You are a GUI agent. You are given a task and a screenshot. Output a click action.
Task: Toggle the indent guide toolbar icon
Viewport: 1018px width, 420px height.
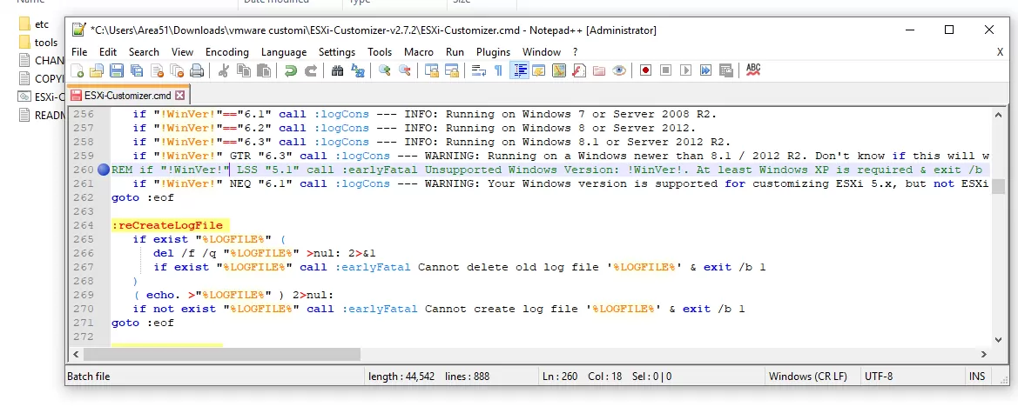(519, 70)
